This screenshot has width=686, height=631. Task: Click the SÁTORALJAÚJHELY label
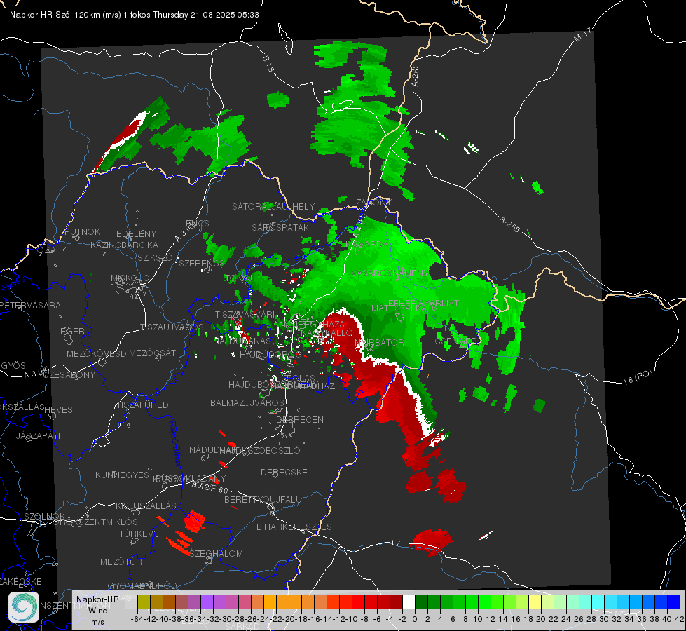(x=273, y=206)
